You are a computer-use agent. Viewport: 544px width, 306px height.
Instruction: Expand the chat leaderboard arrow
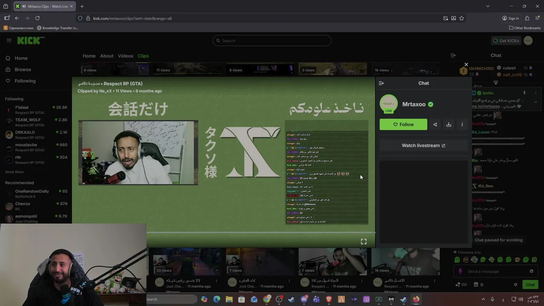pyautogui.click(x=496, y=82)
